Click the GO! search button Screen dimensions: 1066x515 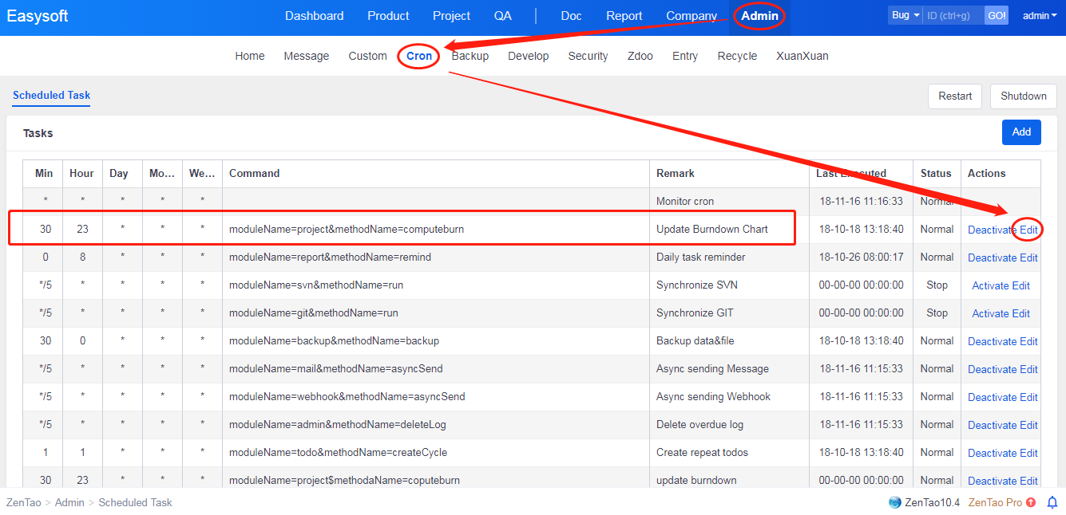click(x=997, y=15)
